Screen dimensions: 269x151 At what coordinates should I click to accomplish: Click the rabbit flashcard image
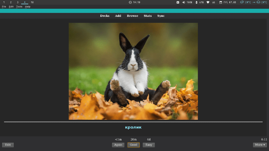pyautogui.click(x=133, y=71)
